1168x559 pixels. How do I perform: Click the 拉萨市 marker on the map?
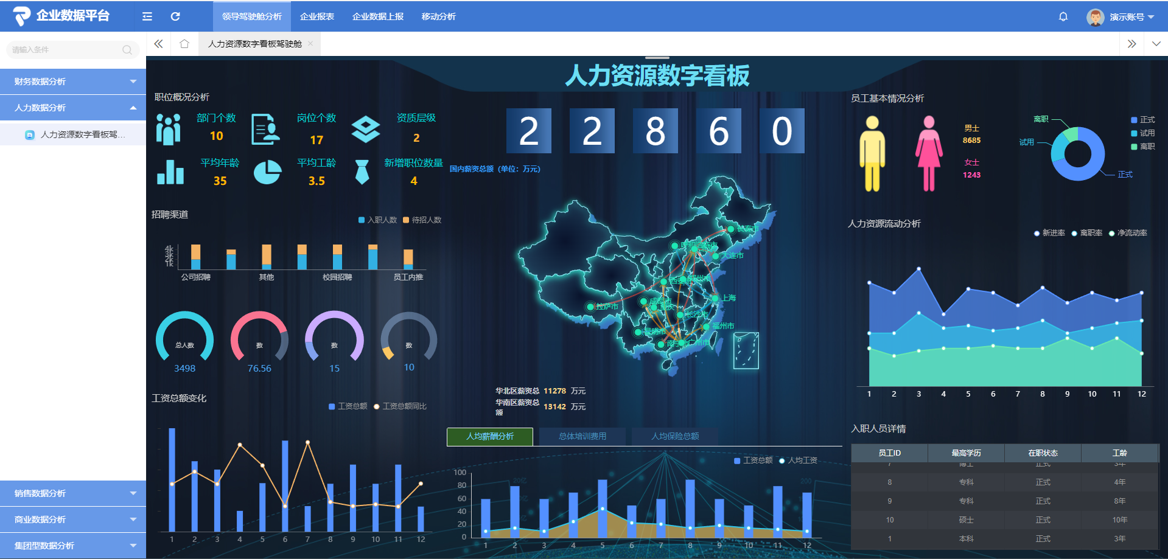tap(590, 307)
